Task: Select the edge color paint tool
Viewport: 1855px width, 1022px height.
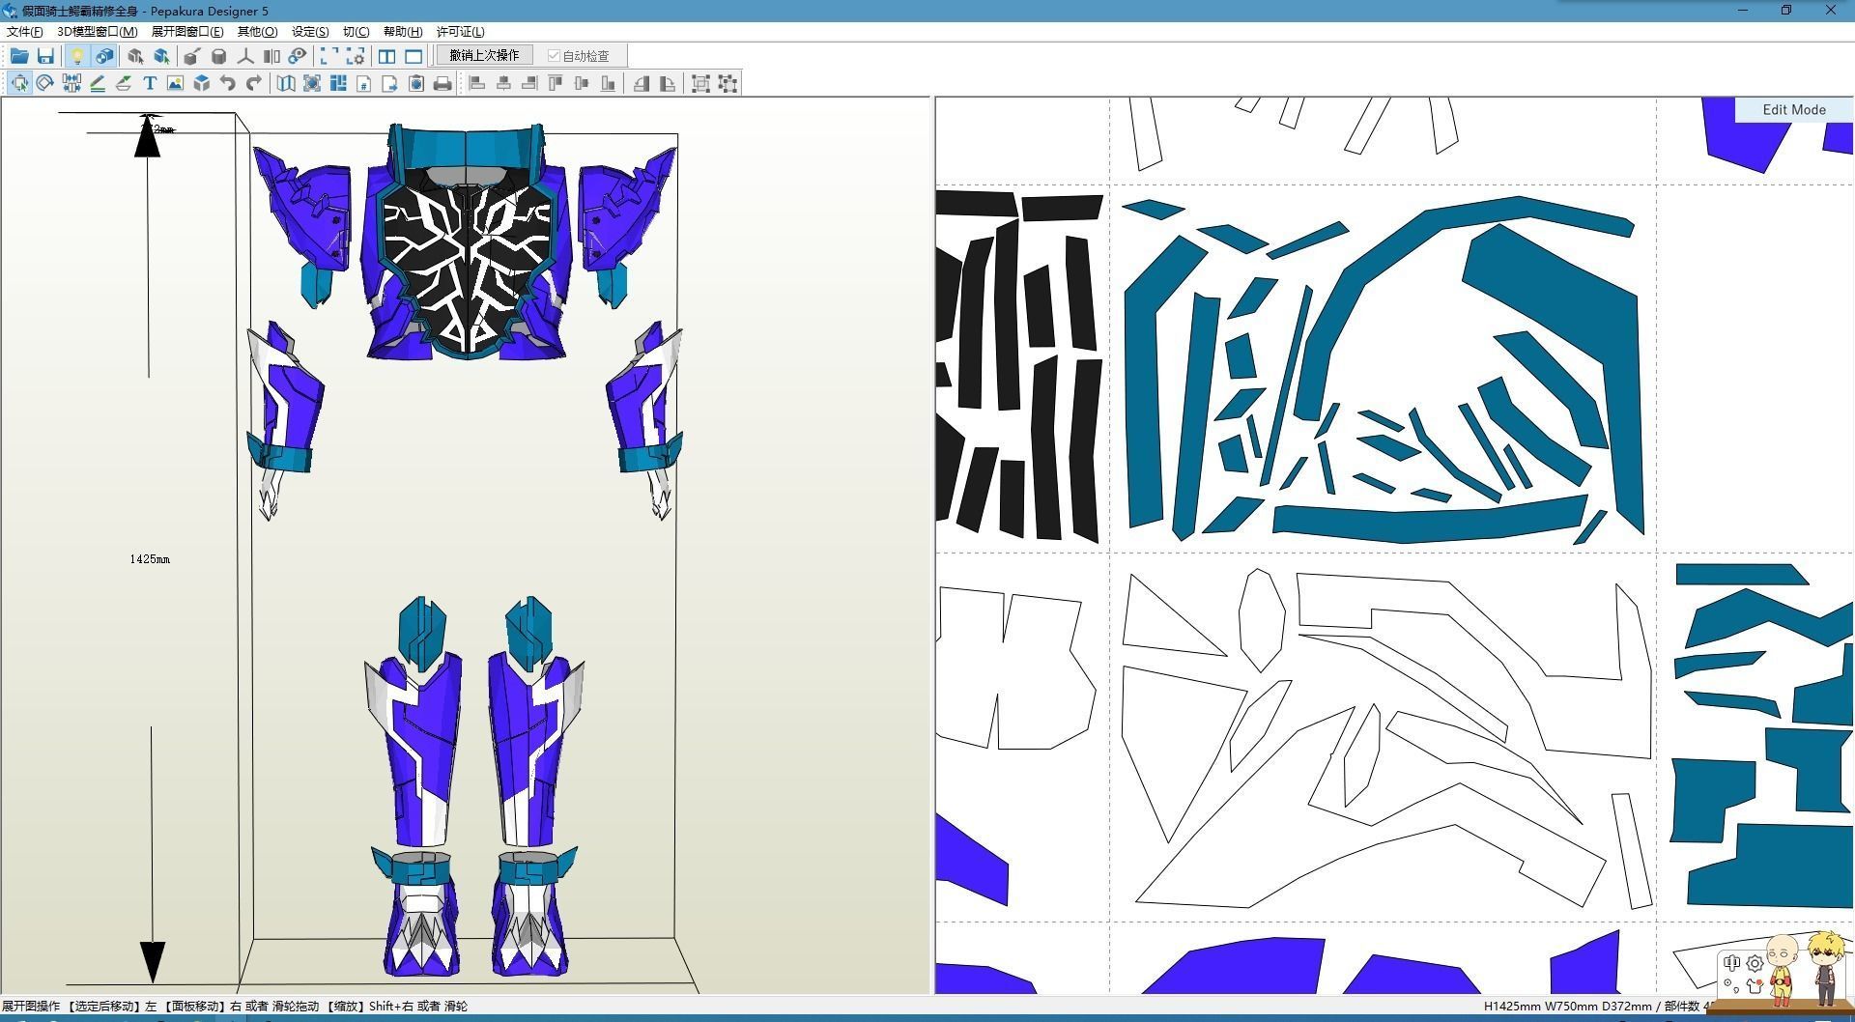Action: [x=124, y=83]
